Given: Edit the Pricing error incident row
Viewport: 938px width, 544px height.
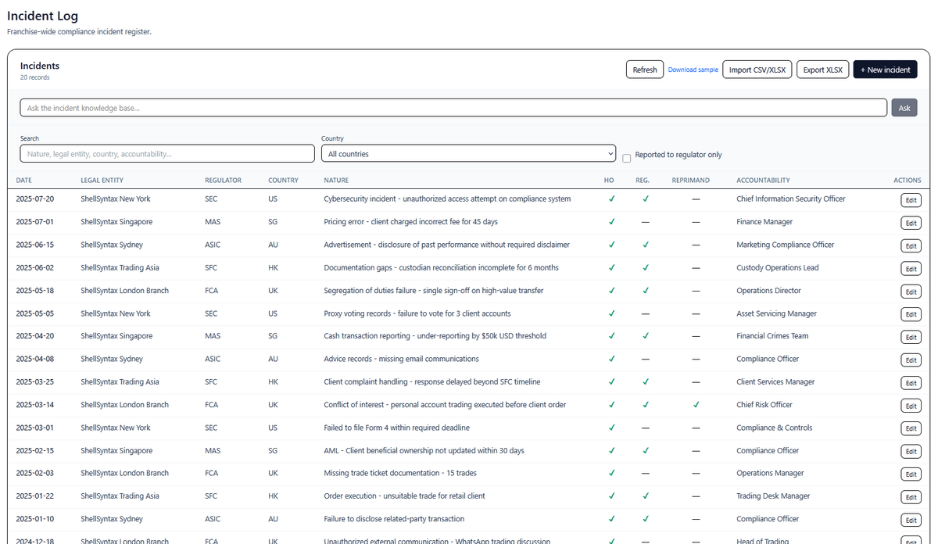Looking at the screenshot, I should click(x=911, y=223).
